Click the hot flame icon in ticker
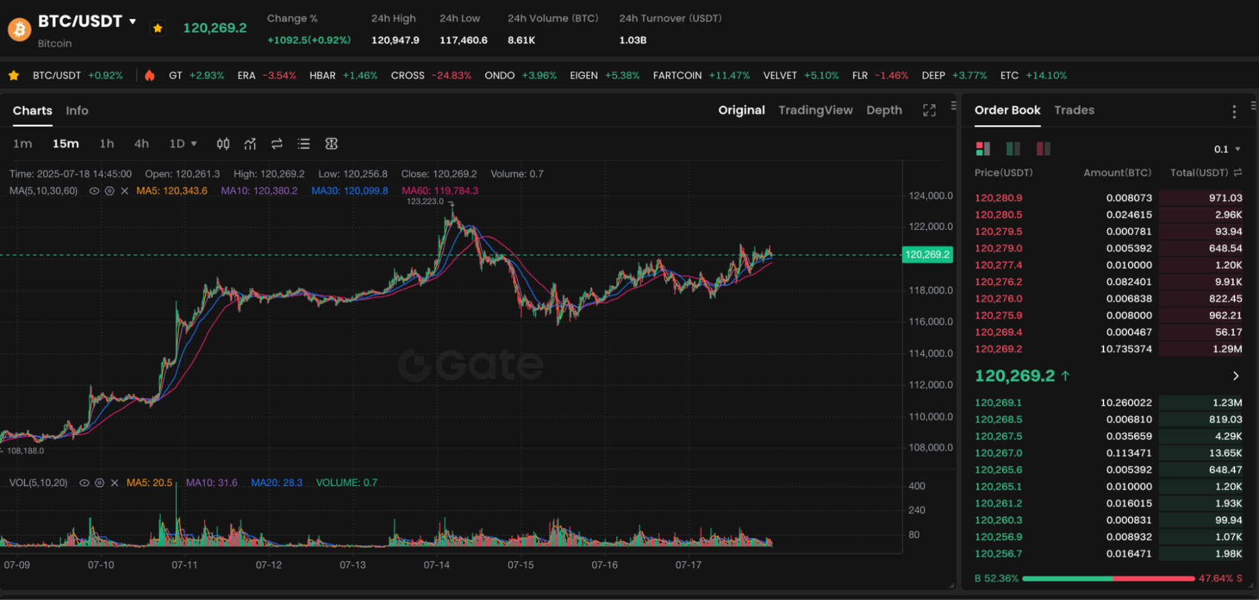1259x600 pixels. pyautogui.click(x=149, y=76)
